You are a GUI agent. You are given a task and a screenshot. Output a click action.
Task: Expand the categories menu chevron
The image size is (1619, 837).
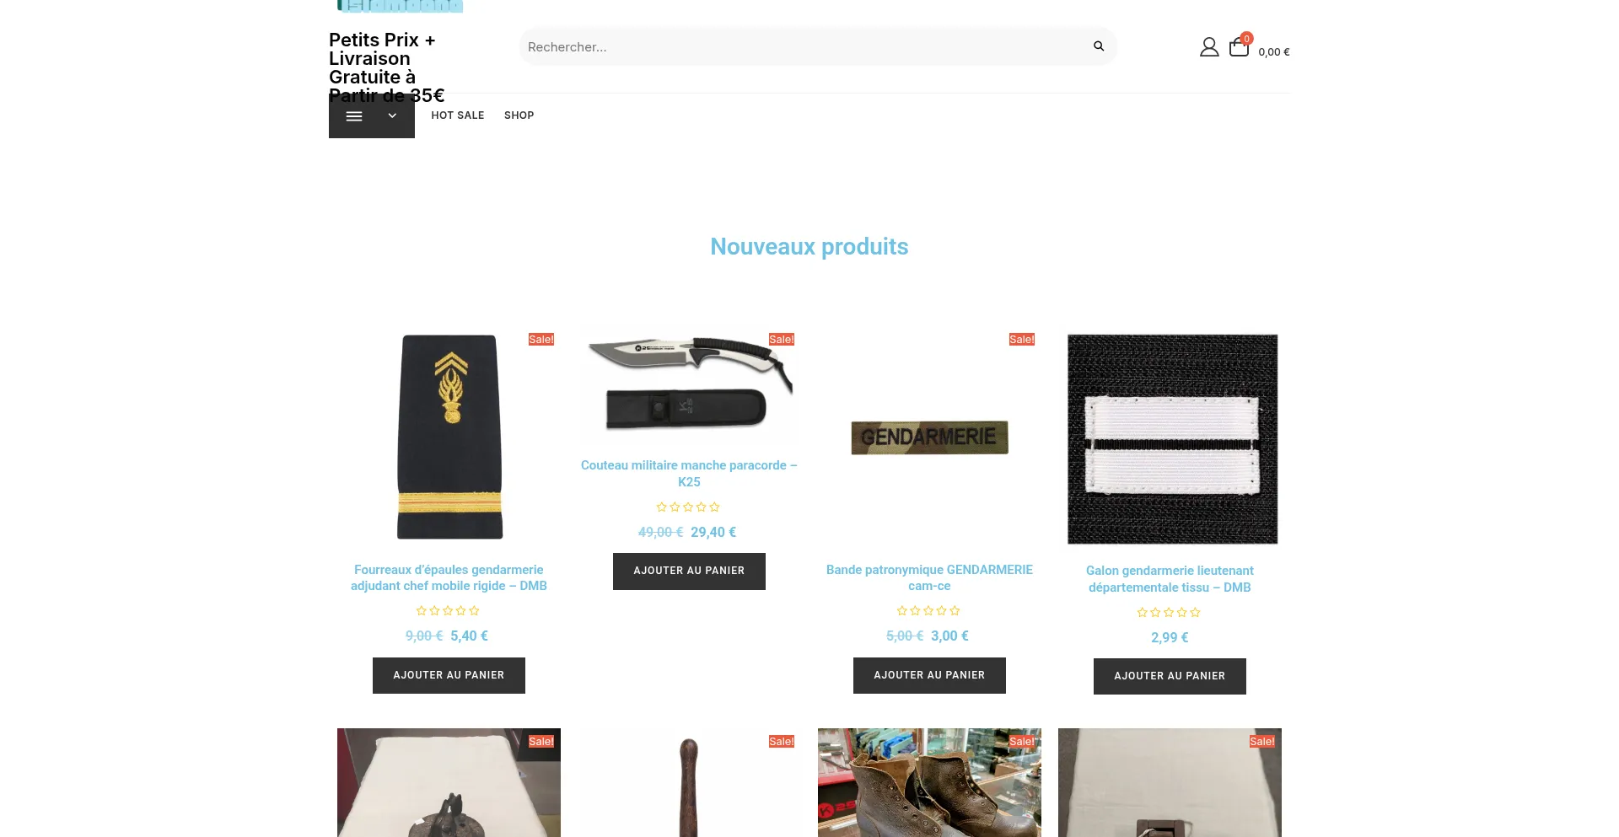[392, 116]
